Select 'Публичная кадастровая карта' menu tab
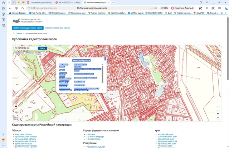 pyautogui.click(x=28, y=28)
